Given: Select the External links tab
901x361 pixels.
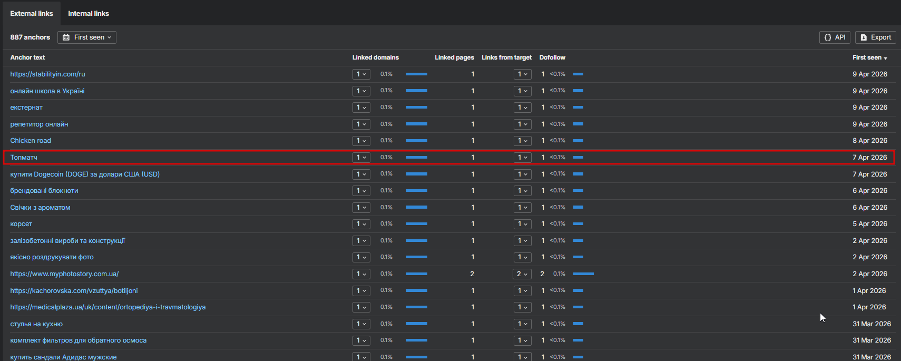Looking at the screenshot, I should click(32, 13).
